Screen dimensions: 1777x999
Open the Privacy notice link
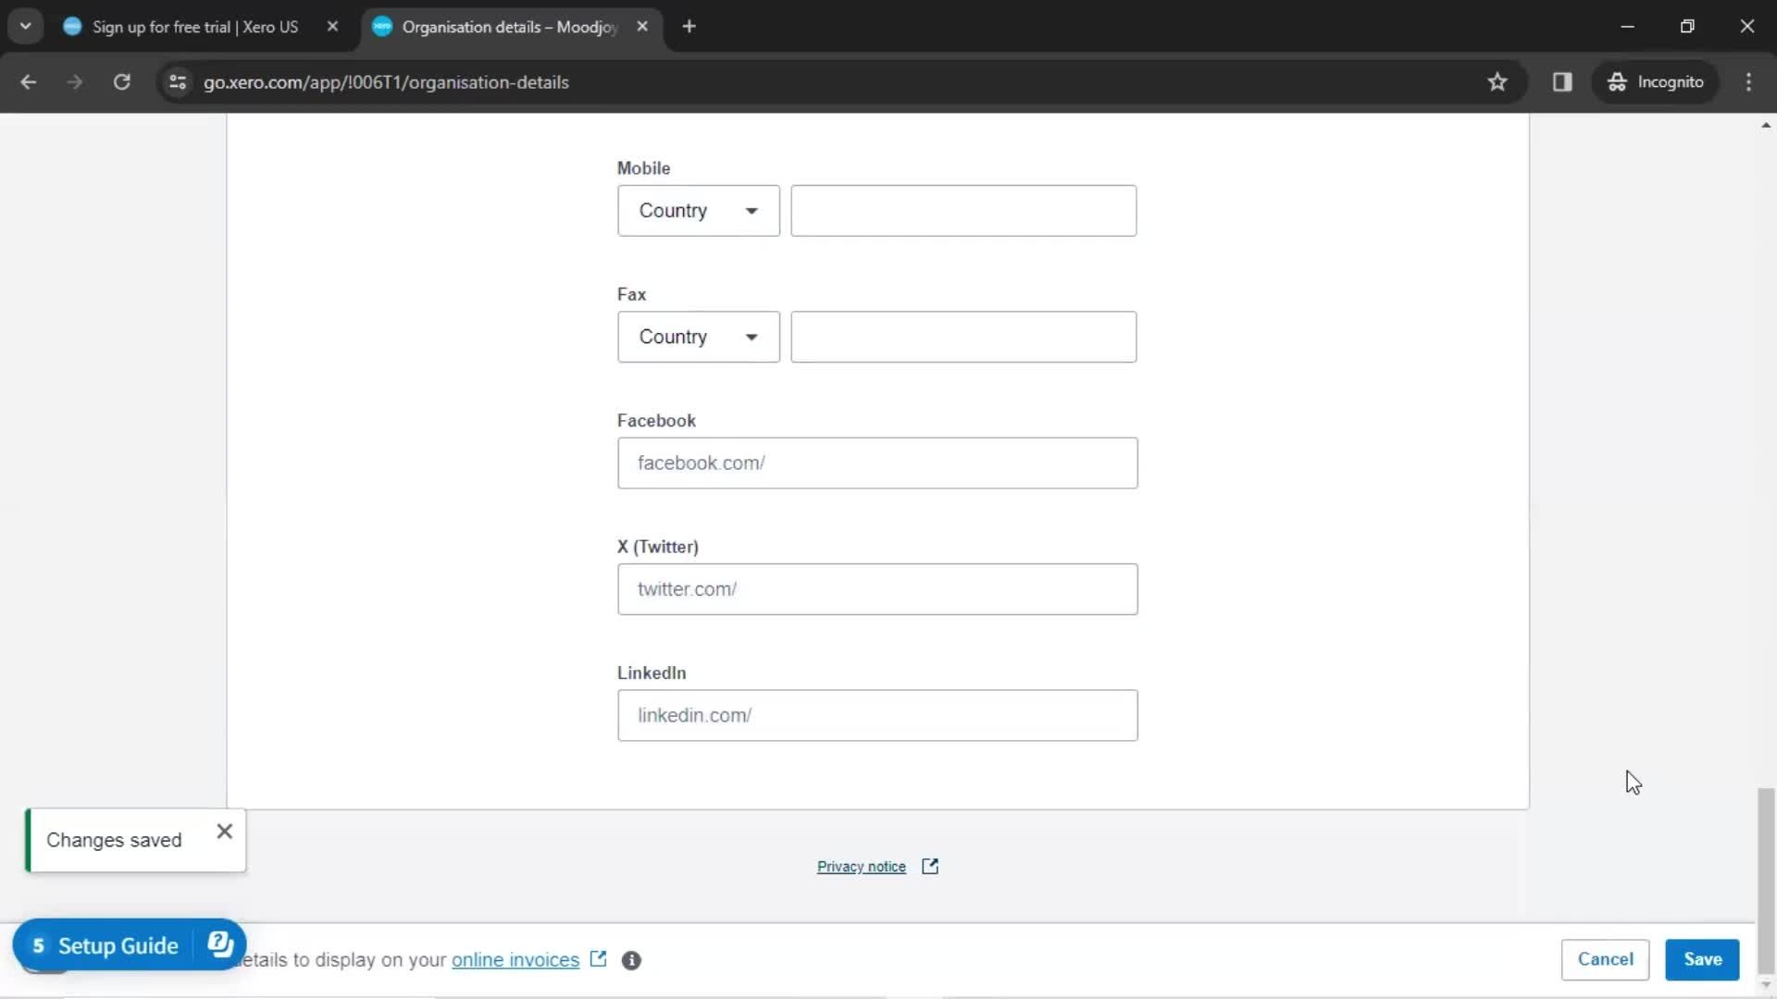point(861,867)
